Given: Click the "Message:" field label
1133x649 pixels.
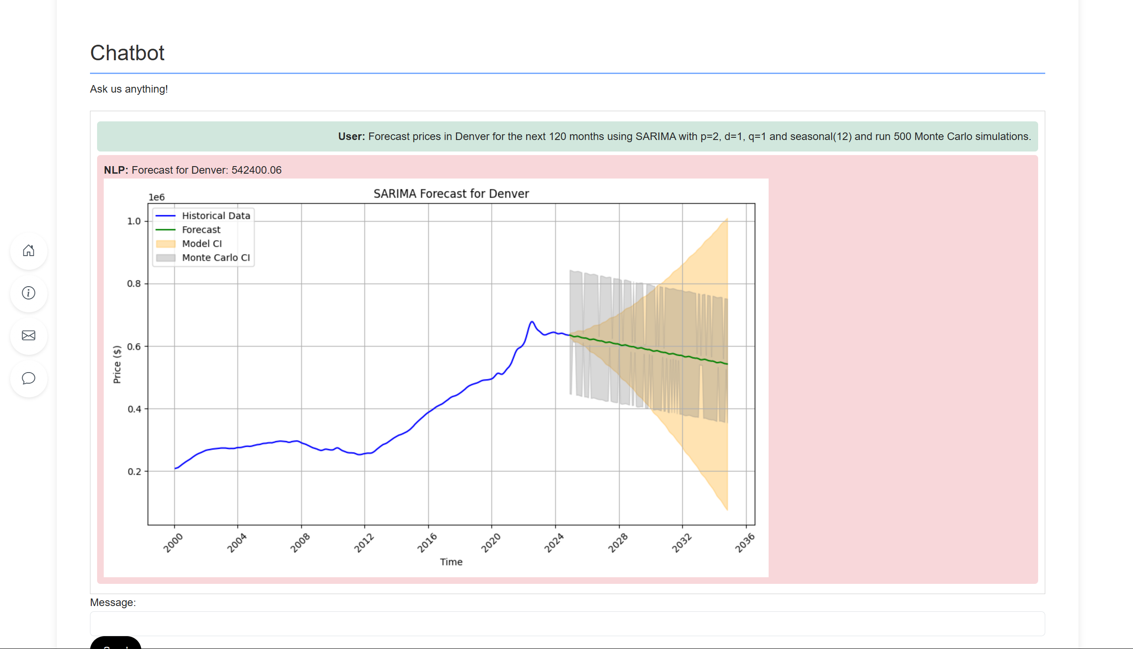Looking at the screenshot, I should coord(113,602).
